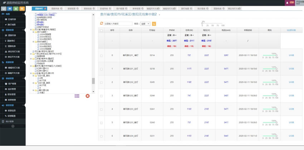The image size is (304, 150).
Task: Select the checkbox for row 3
Action: [x=102, y=96]
